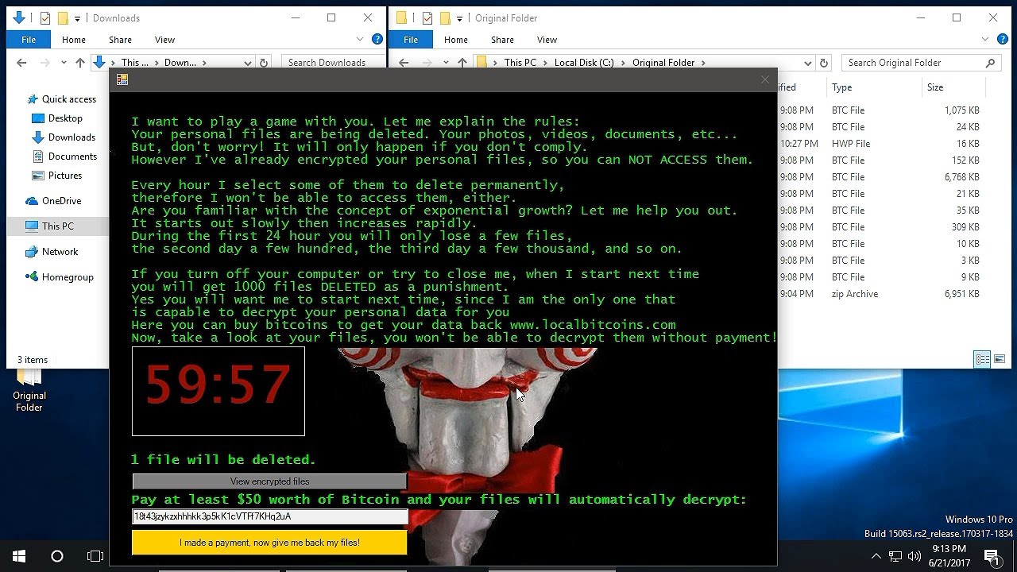Click the Help icon in Original Folder window
The height and width of the screenshot is (572, 1017).
coord(1003,39)
